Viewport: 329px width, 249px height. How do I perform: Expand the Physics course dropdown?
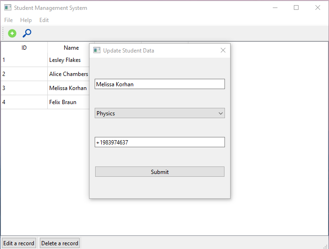pyautogui.click(x=160, y=113)
